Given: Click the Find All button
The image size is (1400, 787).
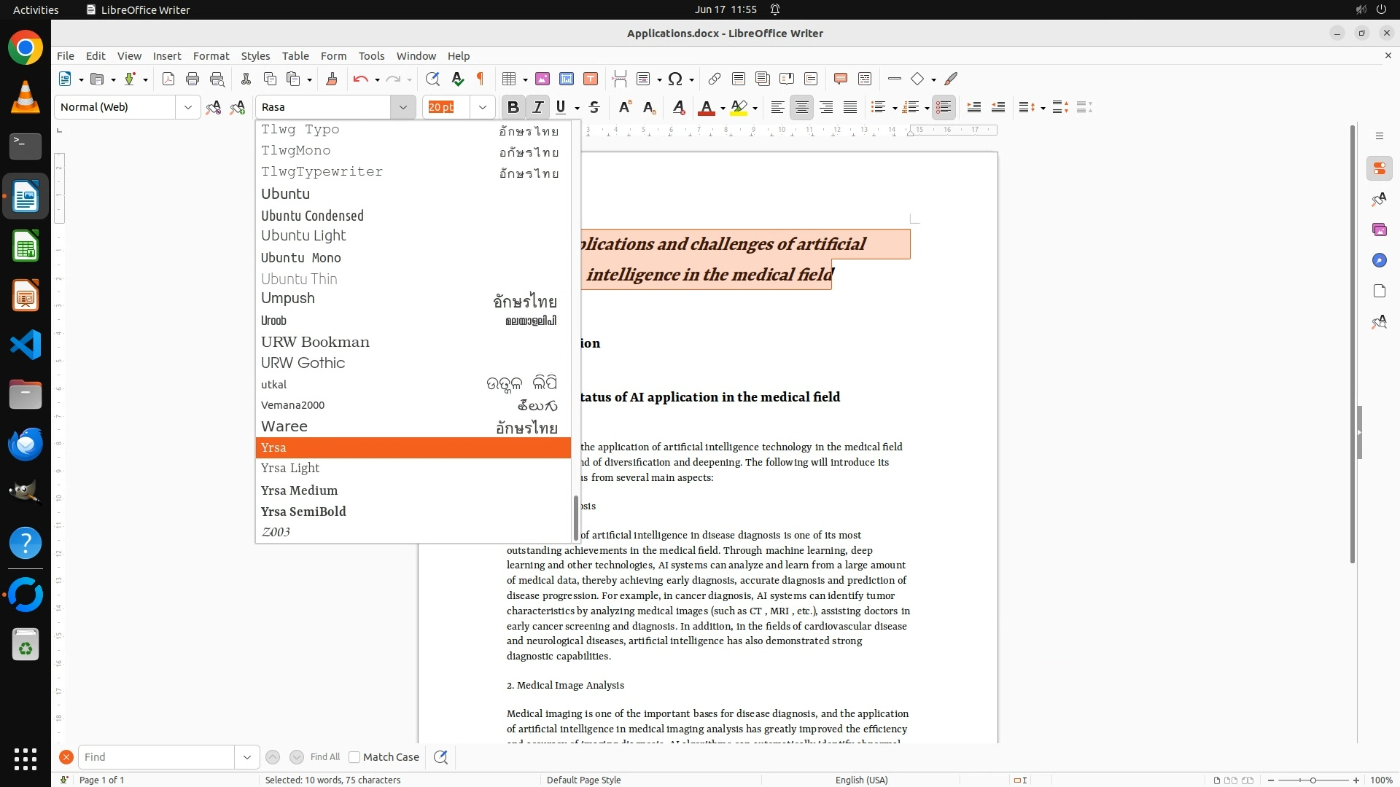Looking at the screenshot, I should pos(325,757).
